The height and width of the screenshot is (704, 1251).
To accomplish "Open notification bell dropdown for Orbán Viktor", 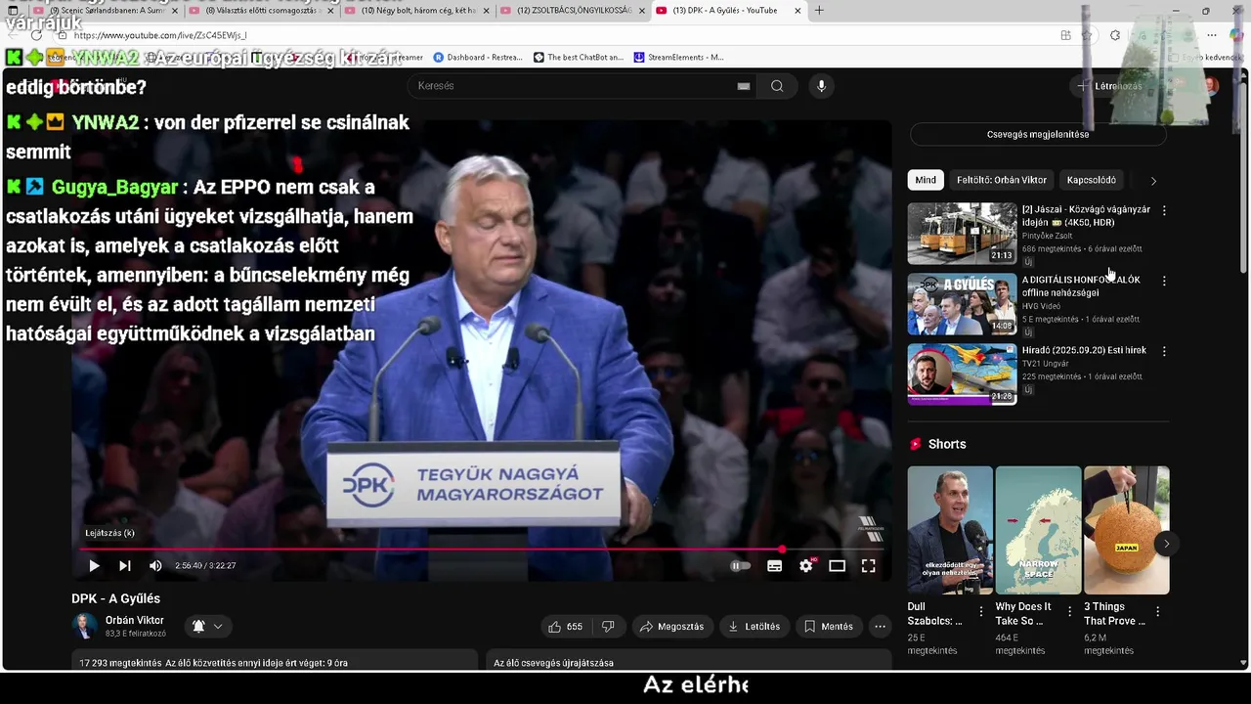I will pyautogui.click(x=207, y=626).
